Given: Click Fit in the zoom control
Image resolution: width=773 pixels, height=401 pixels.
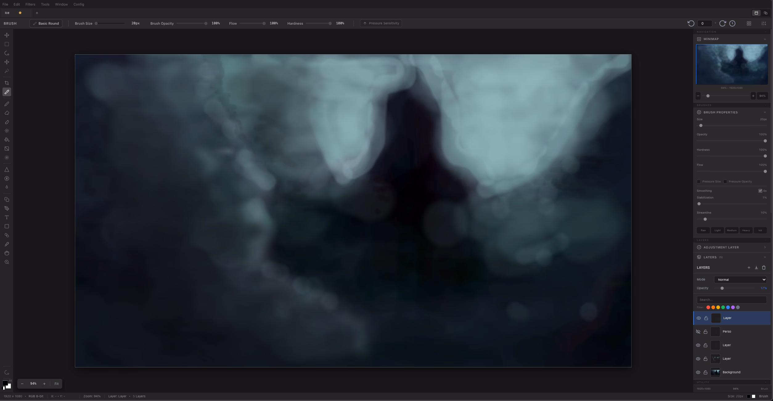Looking at the screenshot, I should [x=56, y=384].
